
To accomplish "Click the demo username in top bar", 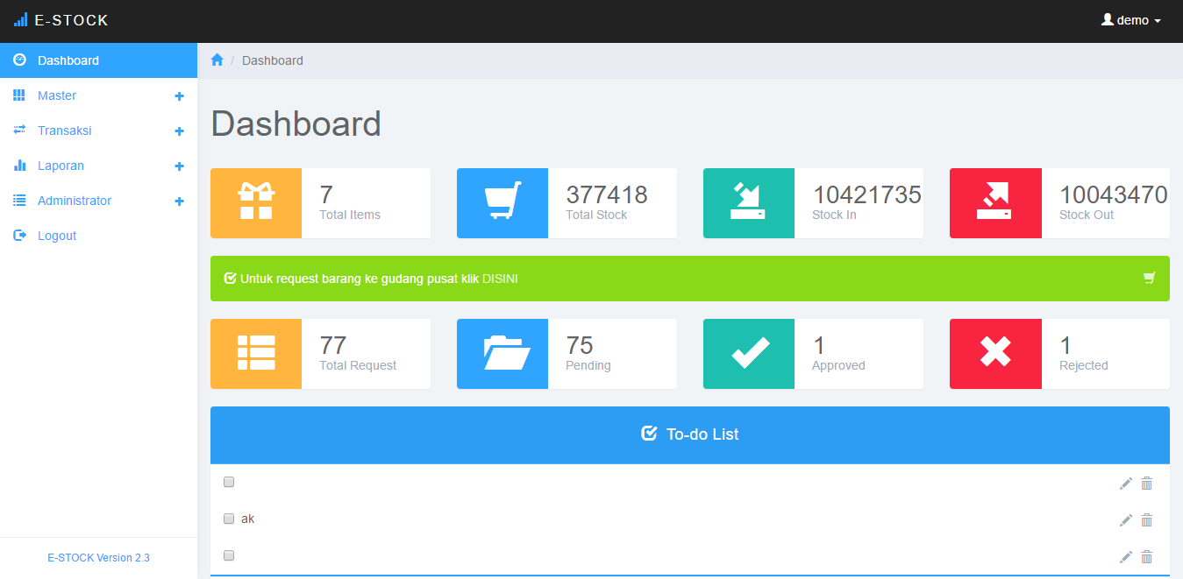I will pos(1133,20).
